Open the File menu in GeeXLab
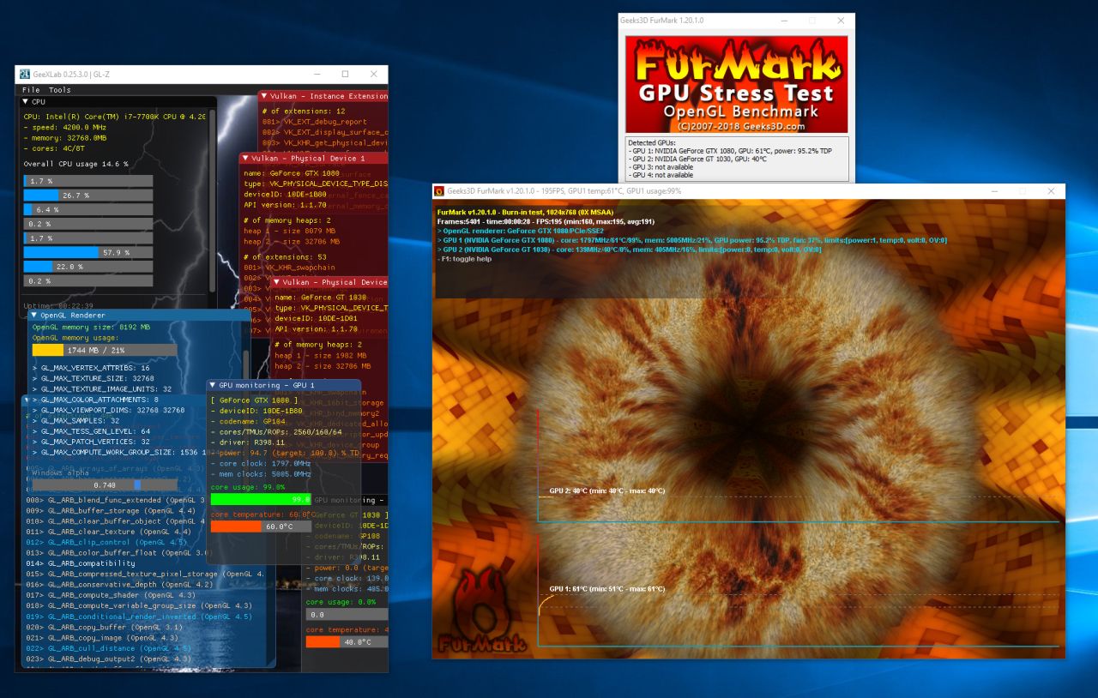 pyautogui.click(x=31, y=89)
